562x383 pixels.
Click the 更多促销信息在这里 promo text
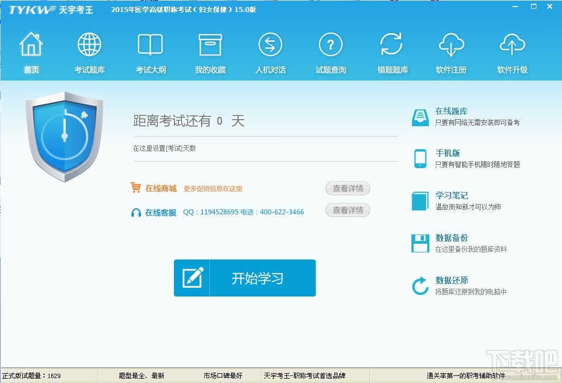213,189
